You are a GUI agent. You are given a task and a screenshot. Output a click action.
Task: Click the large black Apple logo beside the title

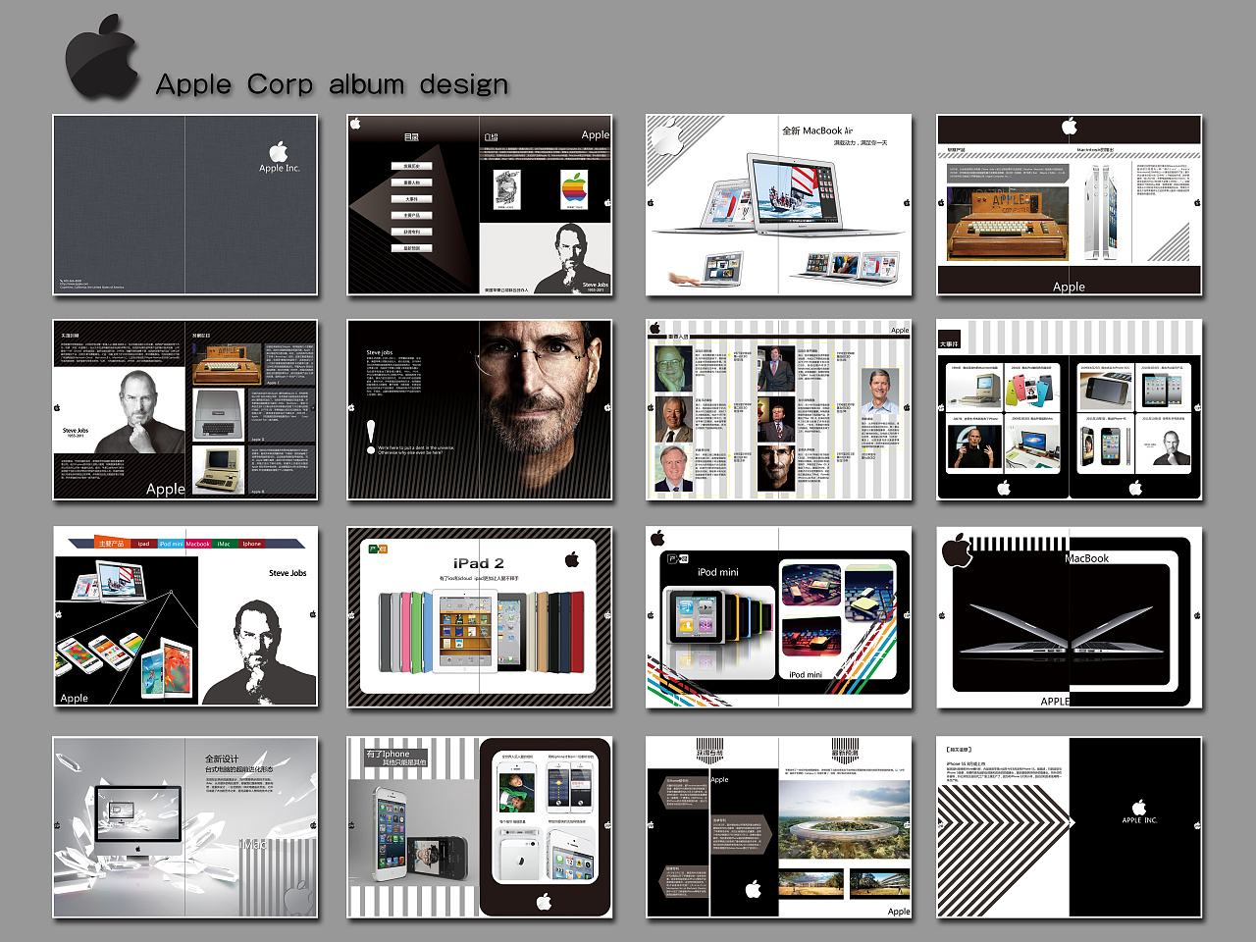click(103, 56)
